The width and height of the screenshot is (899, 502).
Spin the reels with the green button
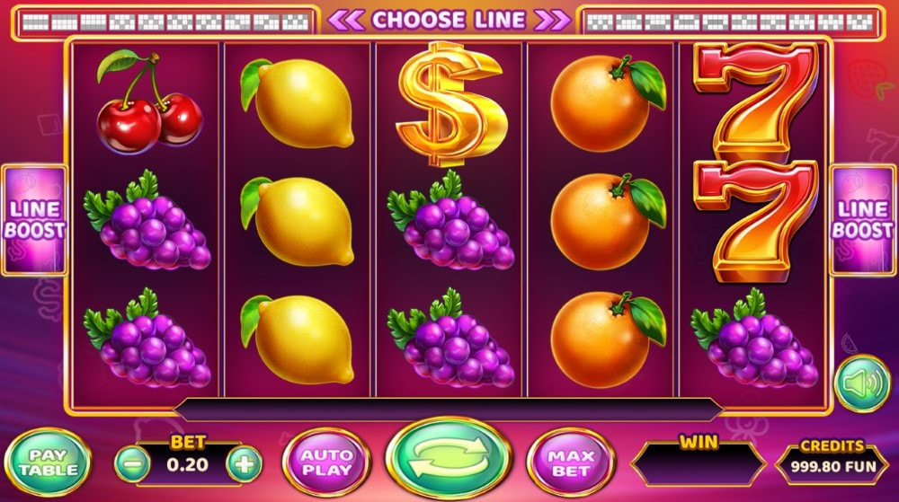click(449, 459)
